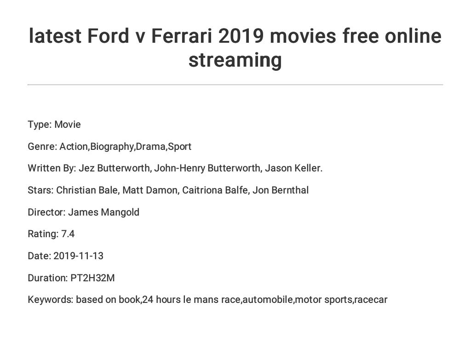This screenshot has width=471, height=353.
Task: Click the Date: 2019-11-13 line
Action: pos(65,256)
